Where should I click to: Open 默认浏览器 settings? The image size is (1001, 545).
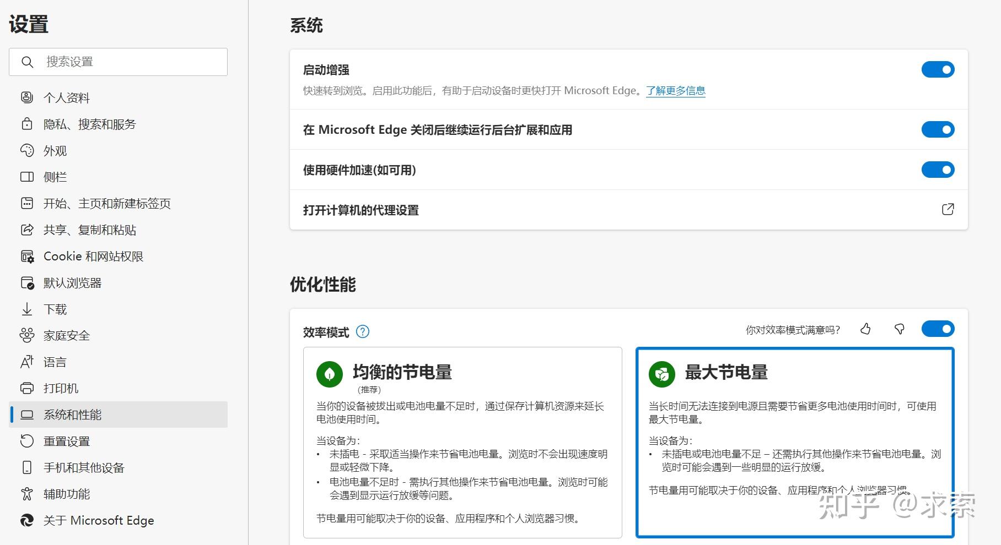click(x=119, y=282)
